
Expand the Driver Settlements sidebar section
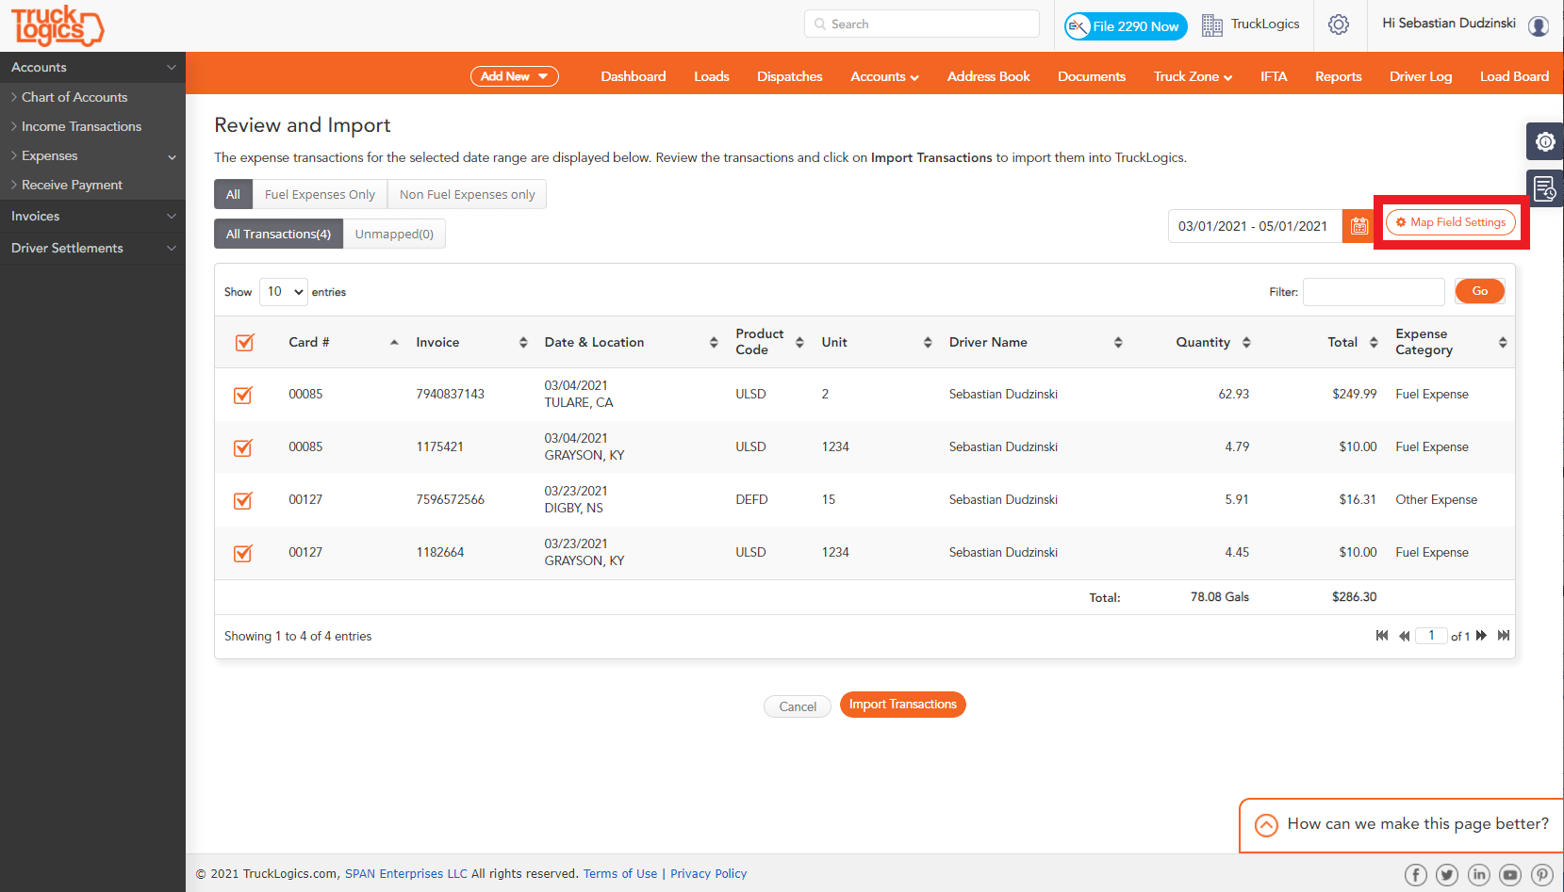[x=92, y=248]
